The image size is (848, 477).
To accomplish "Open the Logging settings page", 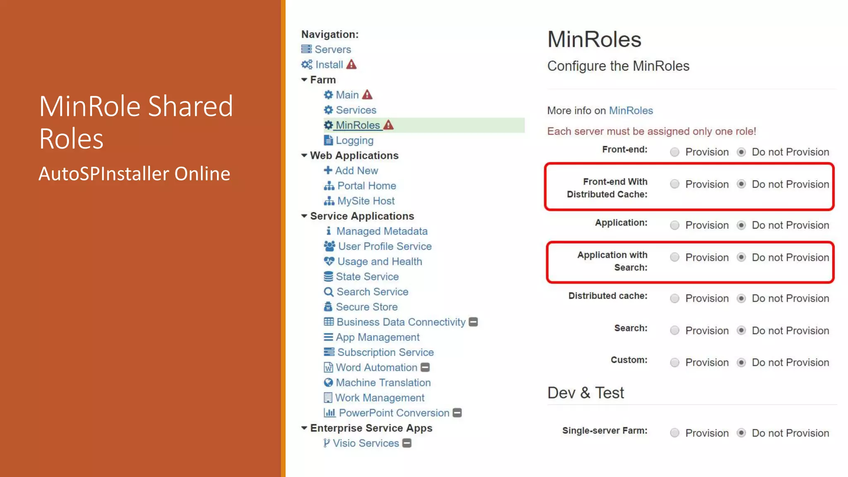I will point(354,140).
